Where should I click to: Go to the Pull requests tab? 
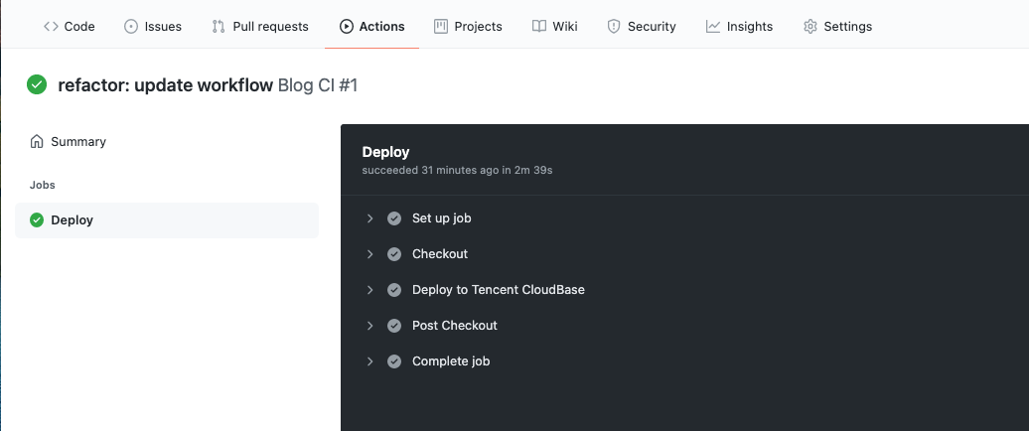[260, 27]
